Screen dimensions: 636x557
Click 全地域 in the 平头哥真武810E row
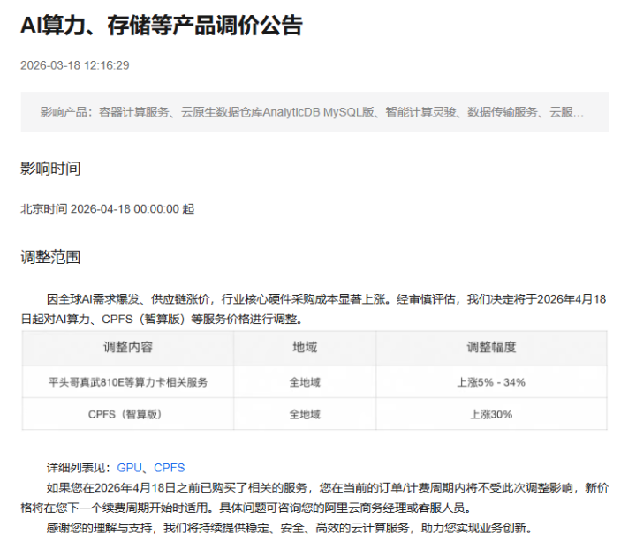pyautogui.click(x=305, y=382)
